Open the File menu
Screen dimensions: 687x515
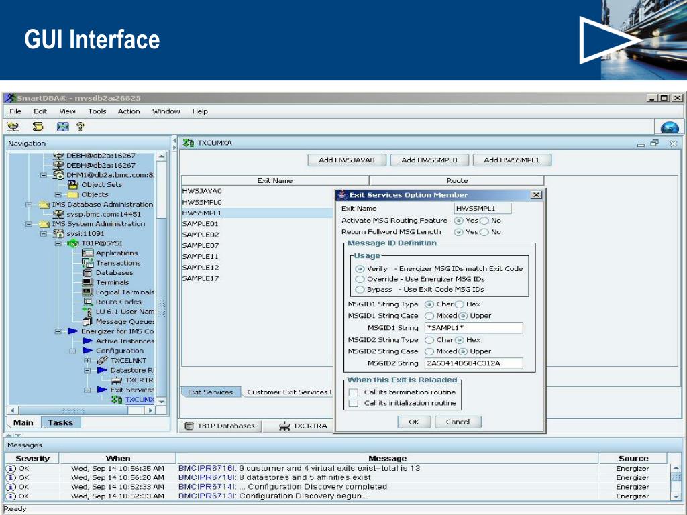tap(15, 112)
